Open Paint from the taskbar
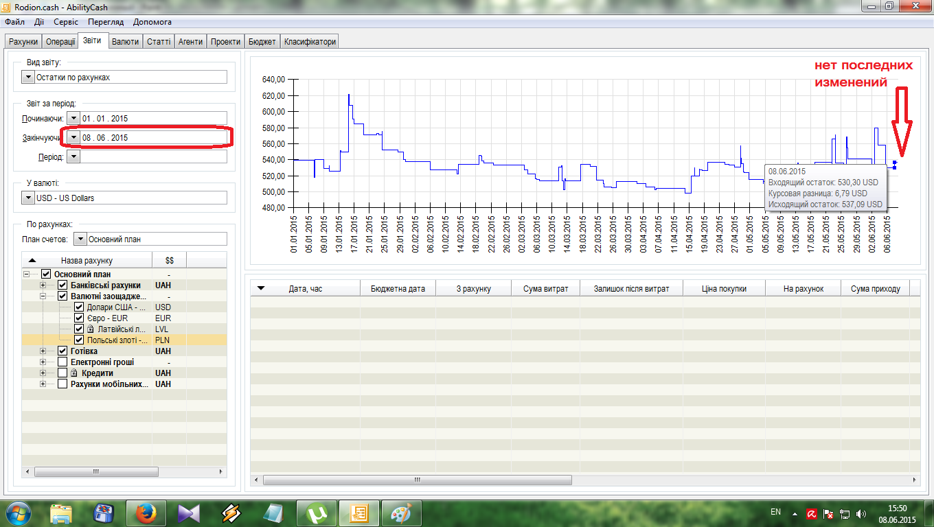The image size is (934, 527). (401, 513)
